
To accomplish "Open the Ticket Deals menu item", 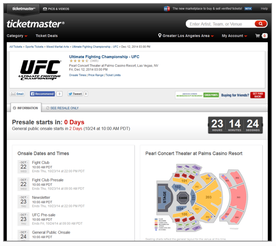I will coord(46,36).
